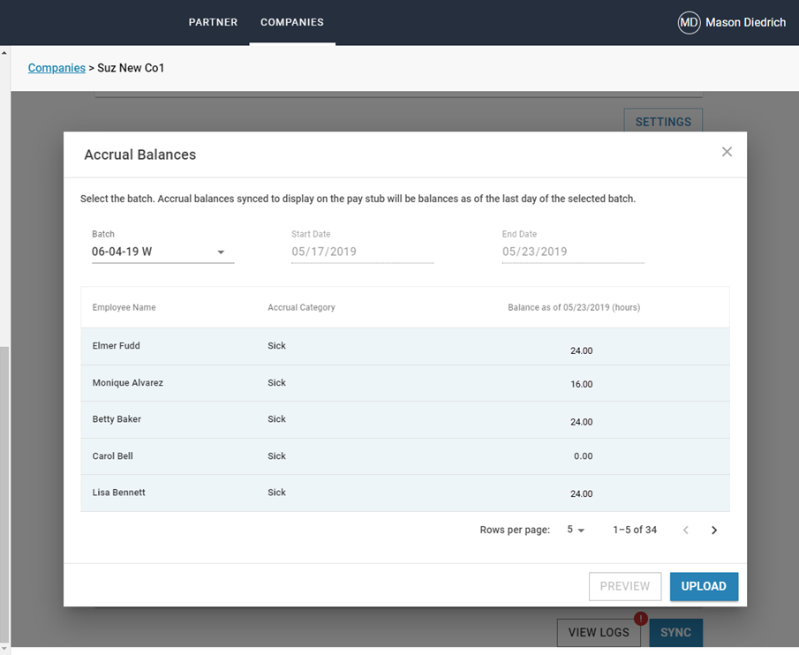799x655 pixels.
Task: Open the Companies breadcrumb link
Action: pyautogui.click(x=57, y=67)
